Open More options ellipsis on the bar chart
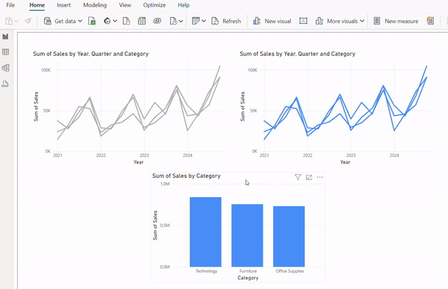 pos(320,177)
